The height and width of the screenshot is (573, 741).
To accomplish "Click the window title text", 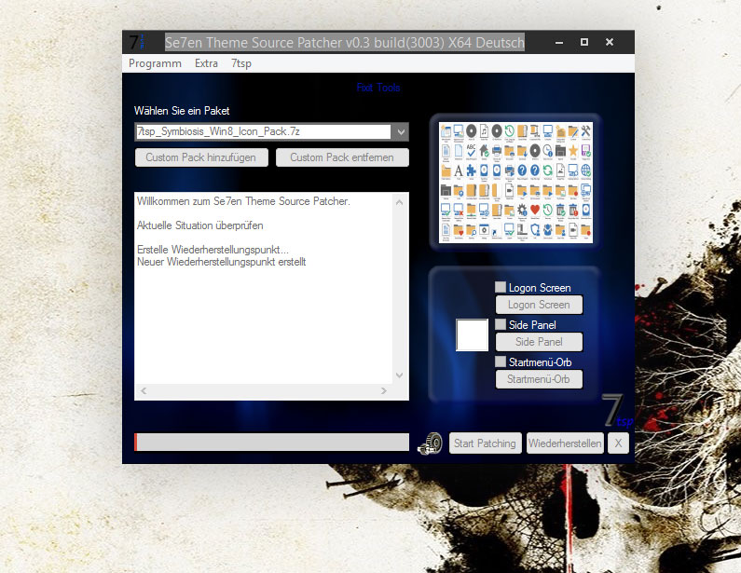I will pos(345,43).
